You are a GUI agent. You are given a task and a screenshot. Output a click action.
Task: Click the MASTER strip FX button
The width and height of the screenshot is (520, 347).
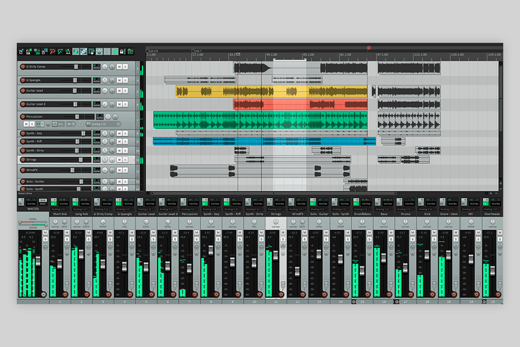point(21,202)
